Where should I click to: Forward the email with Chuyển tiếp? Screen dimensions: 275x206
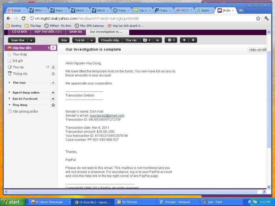[110, 40]
